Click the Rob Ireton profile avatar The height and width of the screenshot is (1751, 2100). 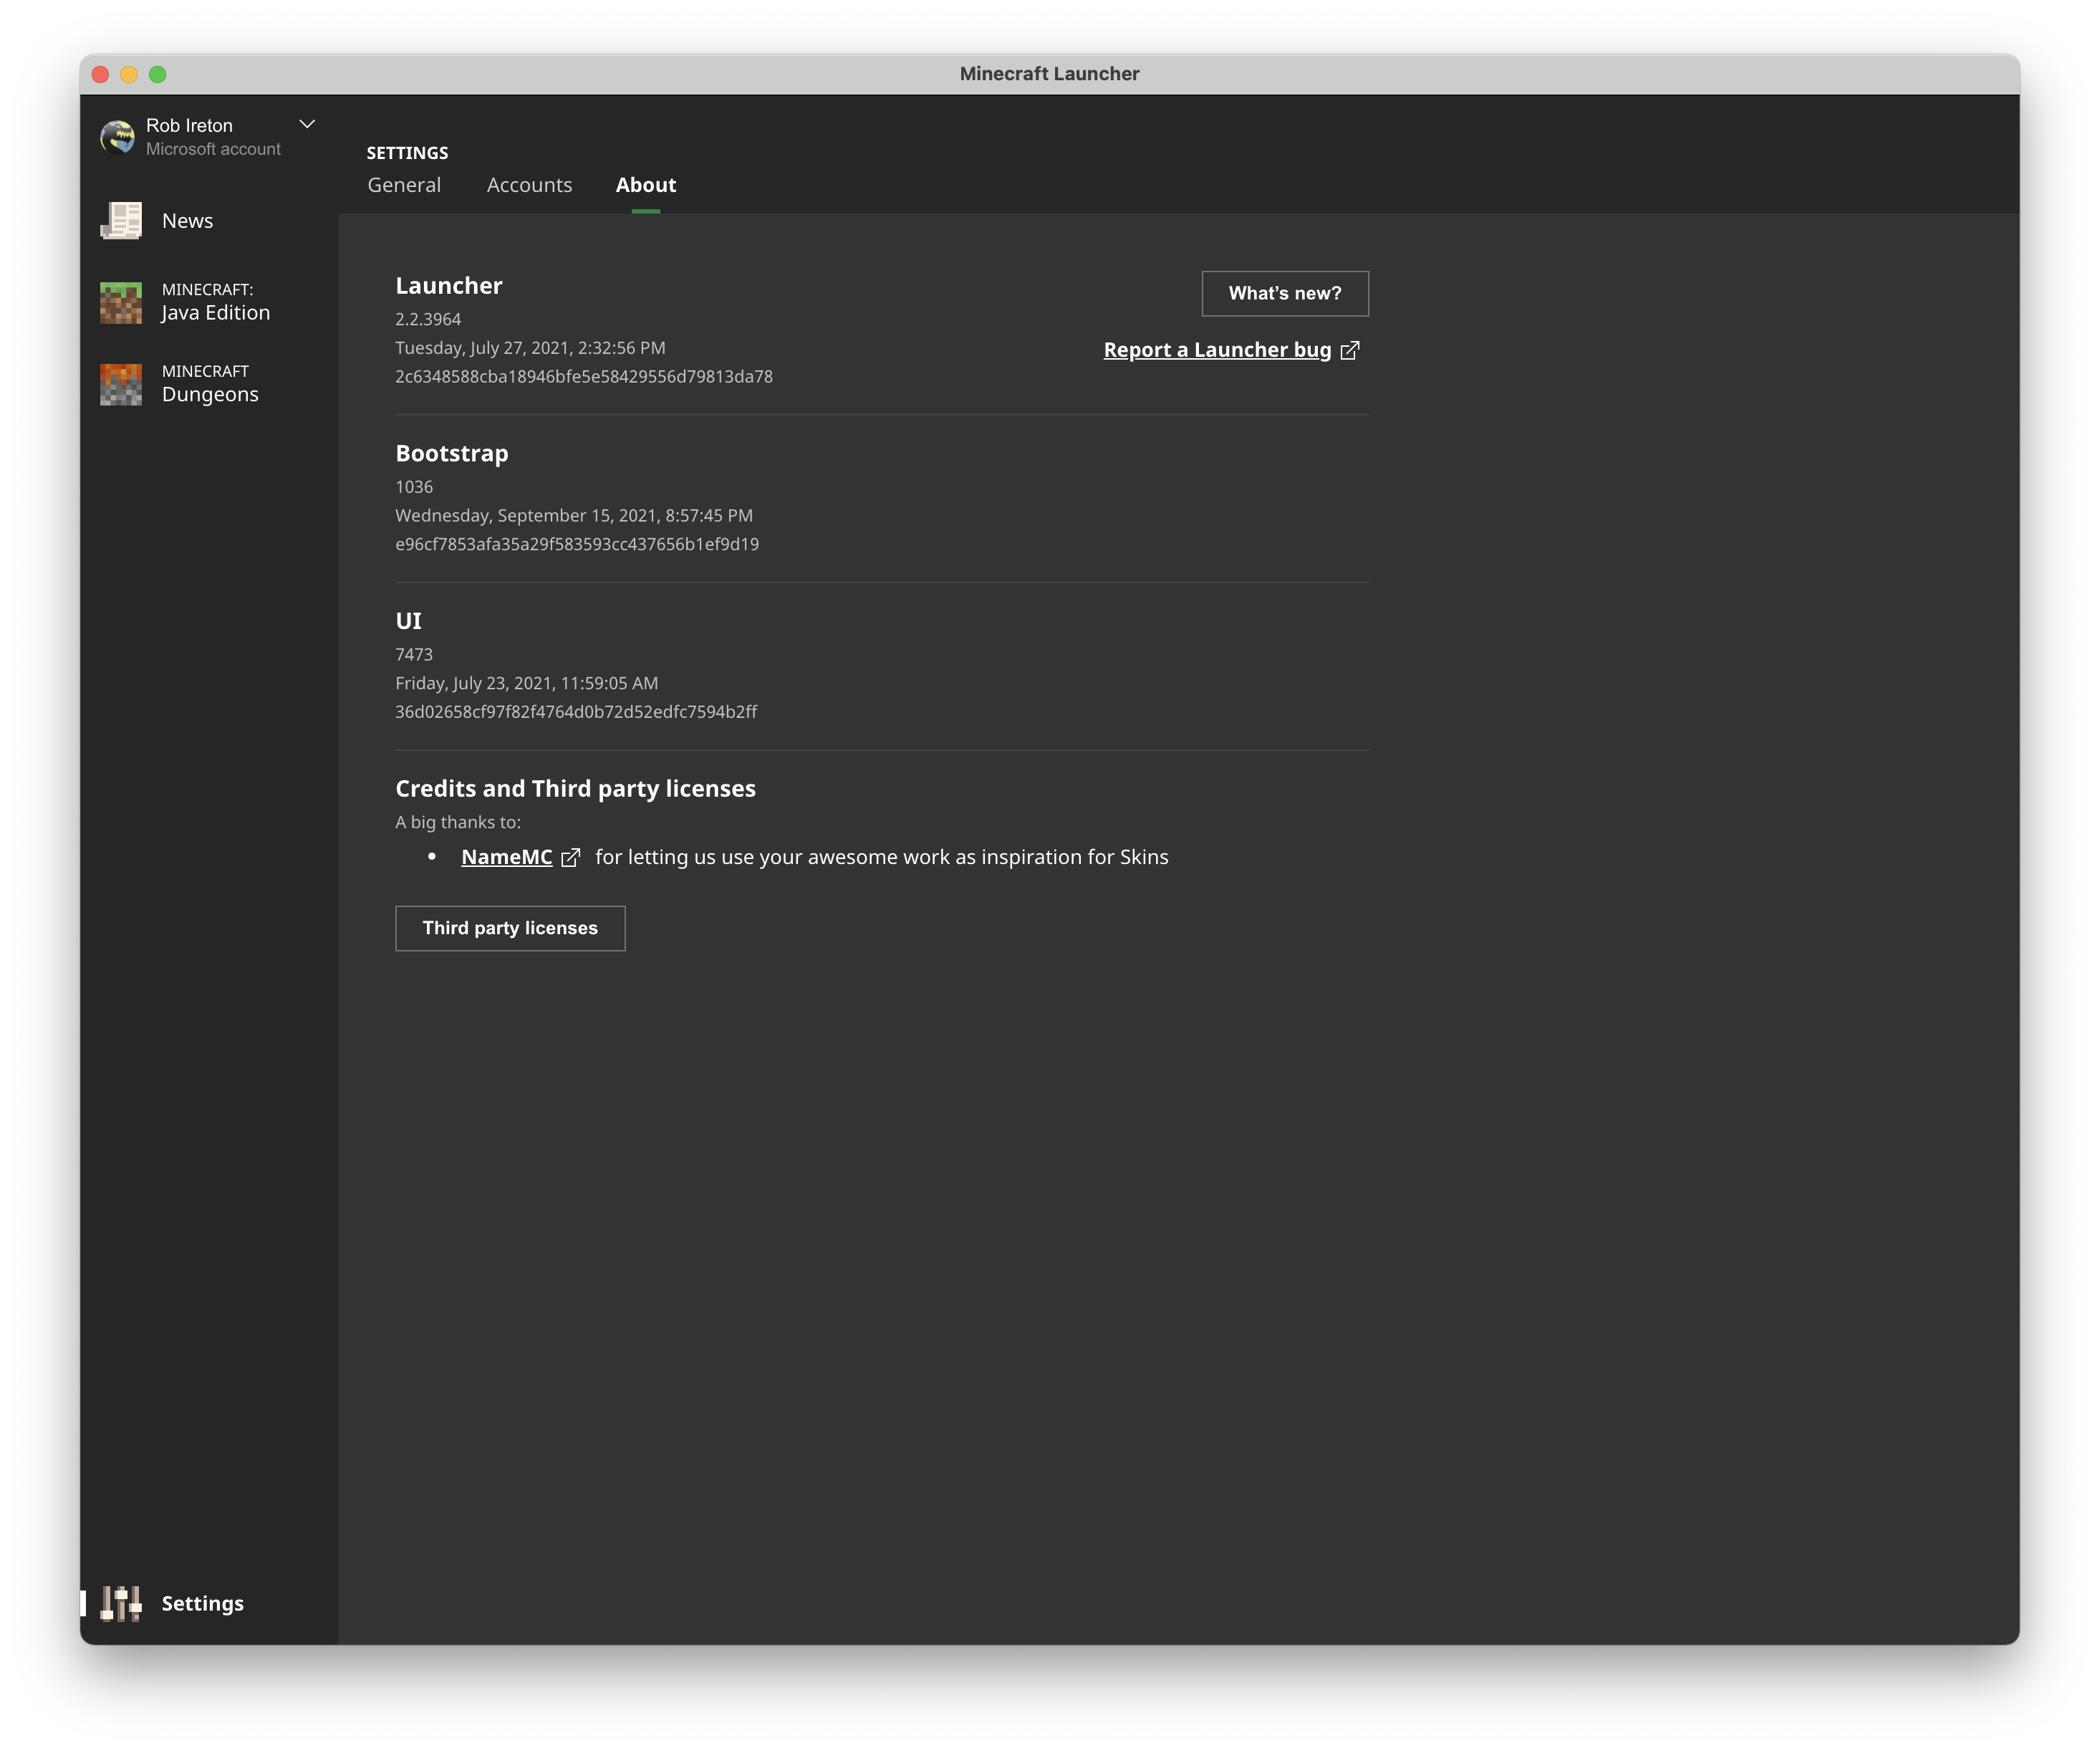point(118,137)
